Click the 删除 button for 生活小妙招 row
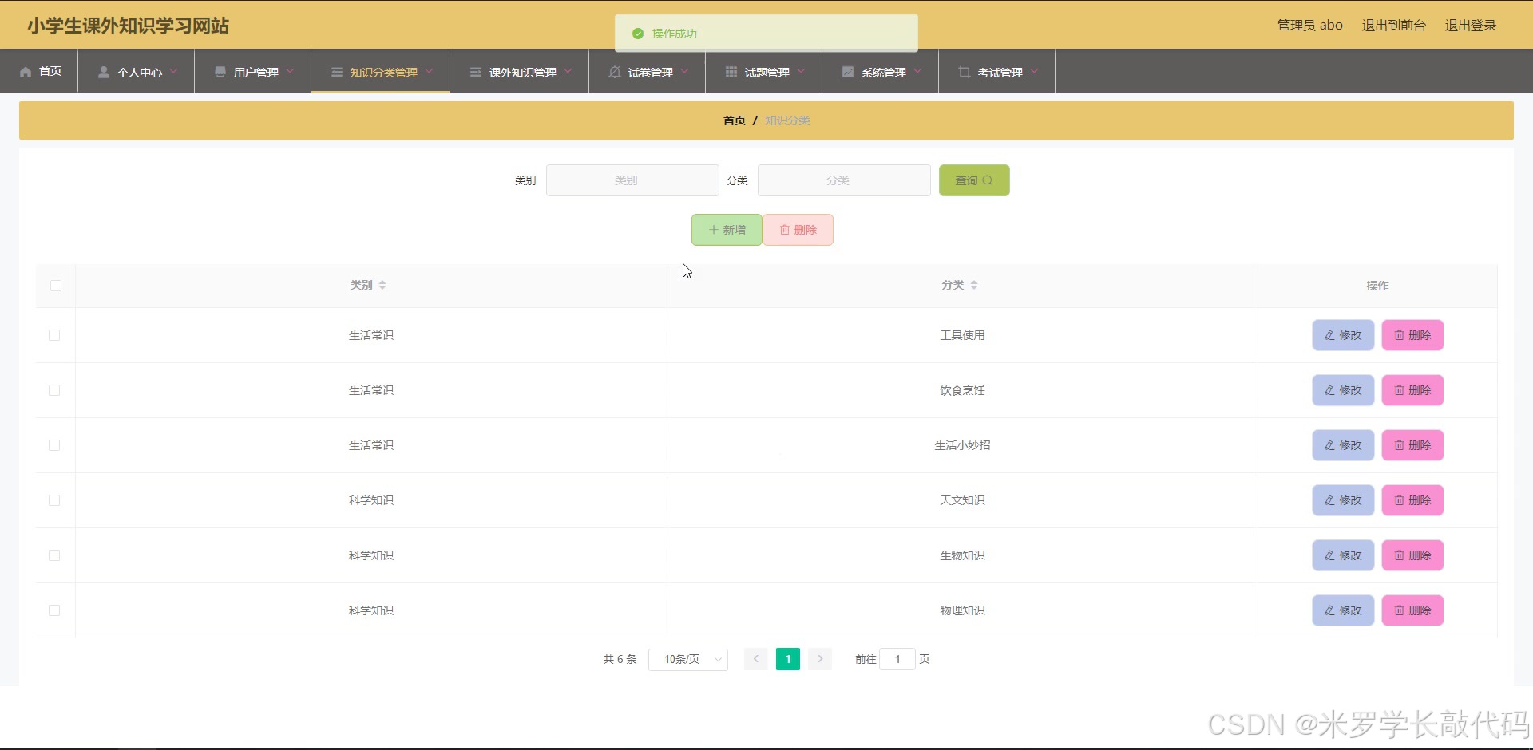Image resolution: width=1533 pixels, height=750 pixels. tap(1413, 445)
